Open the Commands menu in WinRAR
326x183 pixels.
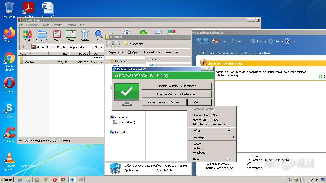pos(33,25)
